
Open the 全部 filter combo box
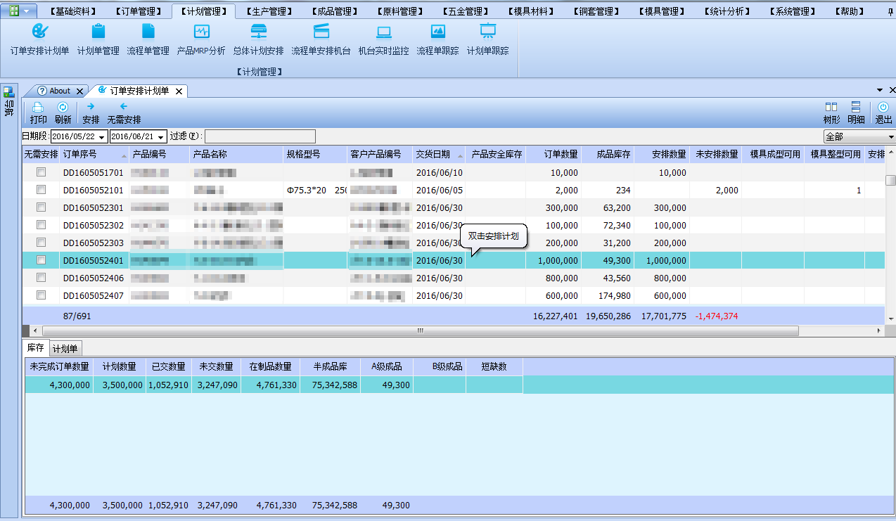(891, 137)
